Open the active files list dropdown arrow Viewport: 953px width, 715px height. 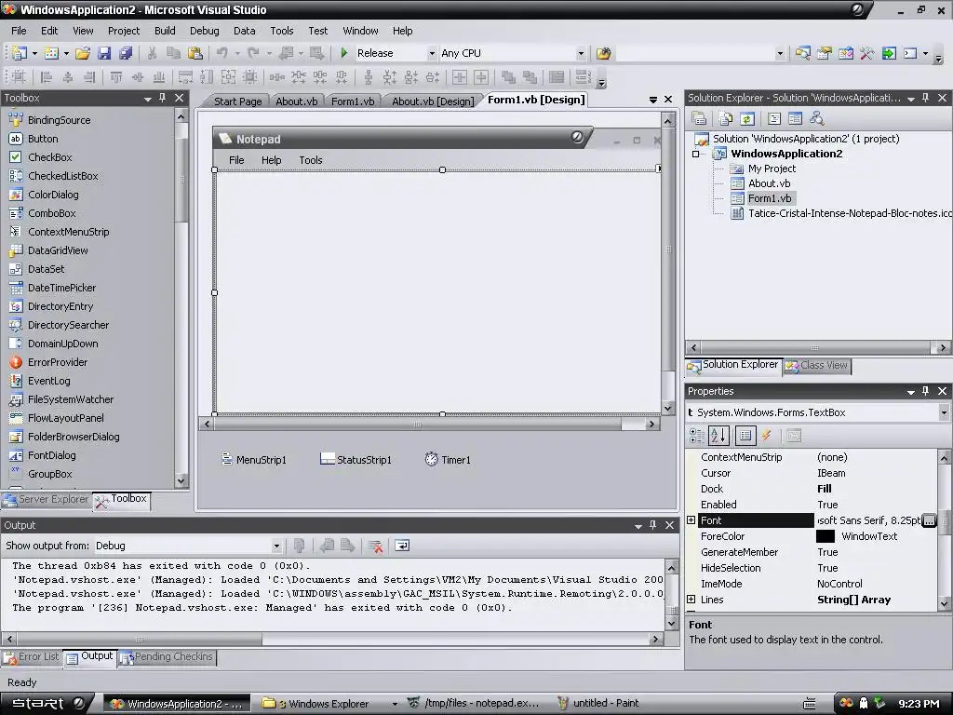point(652,100)
